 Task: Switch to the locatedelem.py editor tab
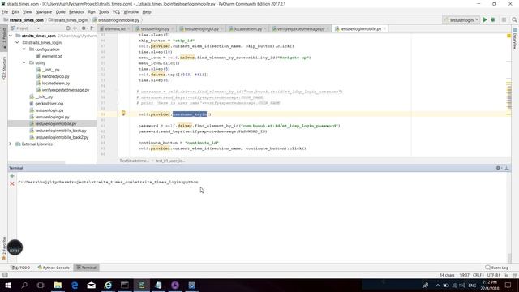coord(248,29)
